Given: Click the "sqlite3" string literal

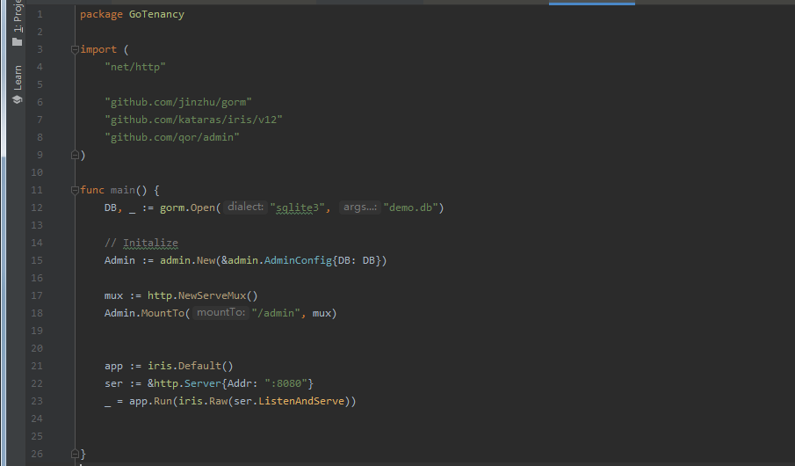Looking at the screenshot, I should (x=297, y=208).
